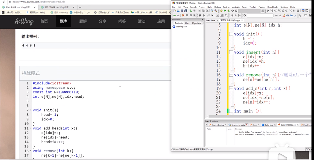Collapse the insert(int n) fold in Code::Blocks
Viewport: 314px width, 160px height.
(231, 52)
